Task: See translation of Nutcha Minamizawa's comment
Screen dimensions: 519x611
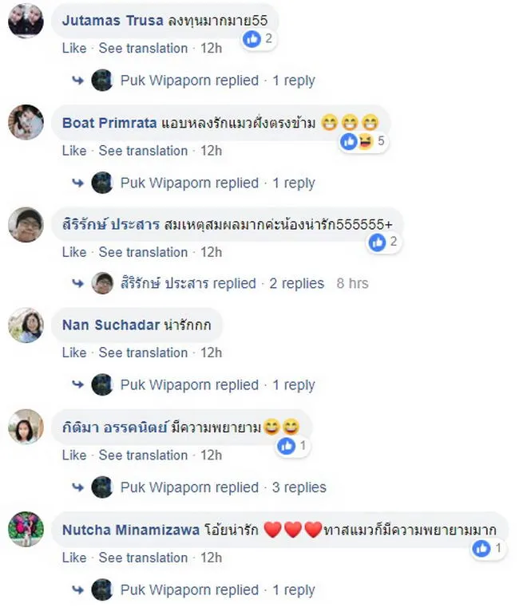Action: pyautogui.click(x=143, y=558)
